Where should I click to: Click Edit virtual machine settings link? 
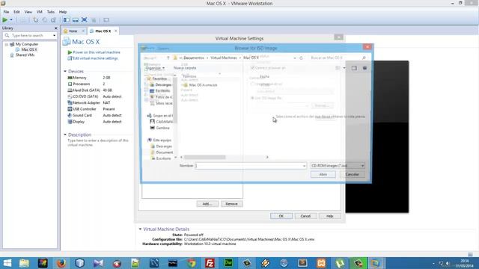coord(95,58)
